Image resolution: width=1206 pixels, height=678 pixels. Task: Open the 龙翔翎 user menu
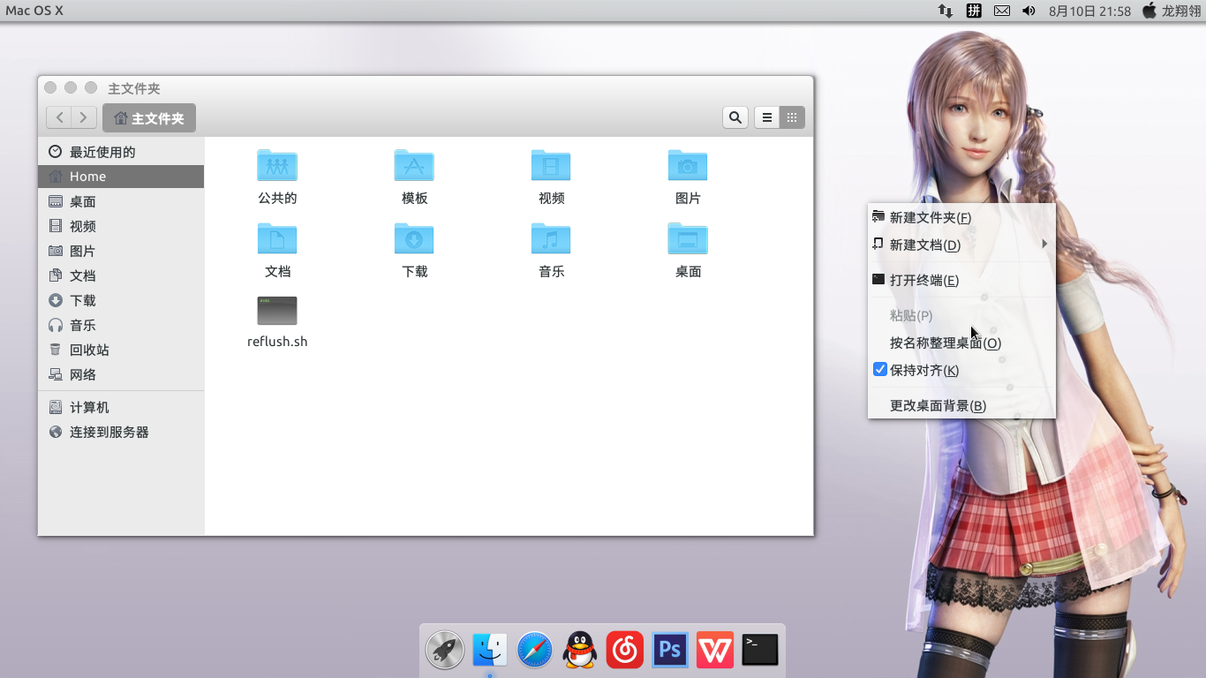click(x=1172, y=11)
